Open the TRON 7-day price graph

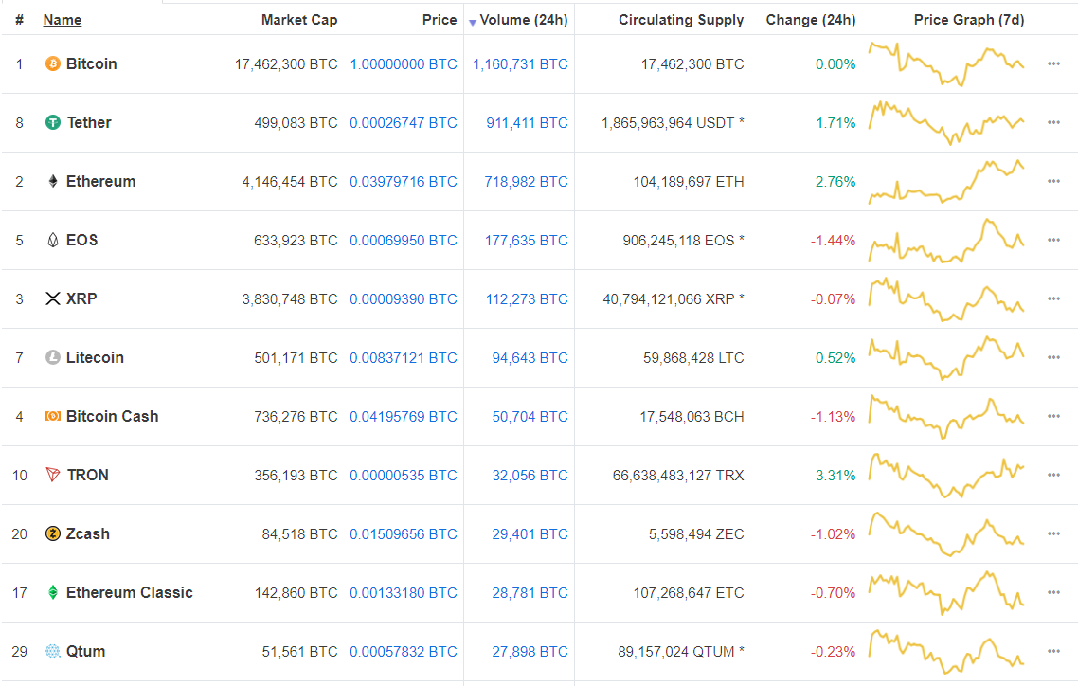tap(946, 476)
